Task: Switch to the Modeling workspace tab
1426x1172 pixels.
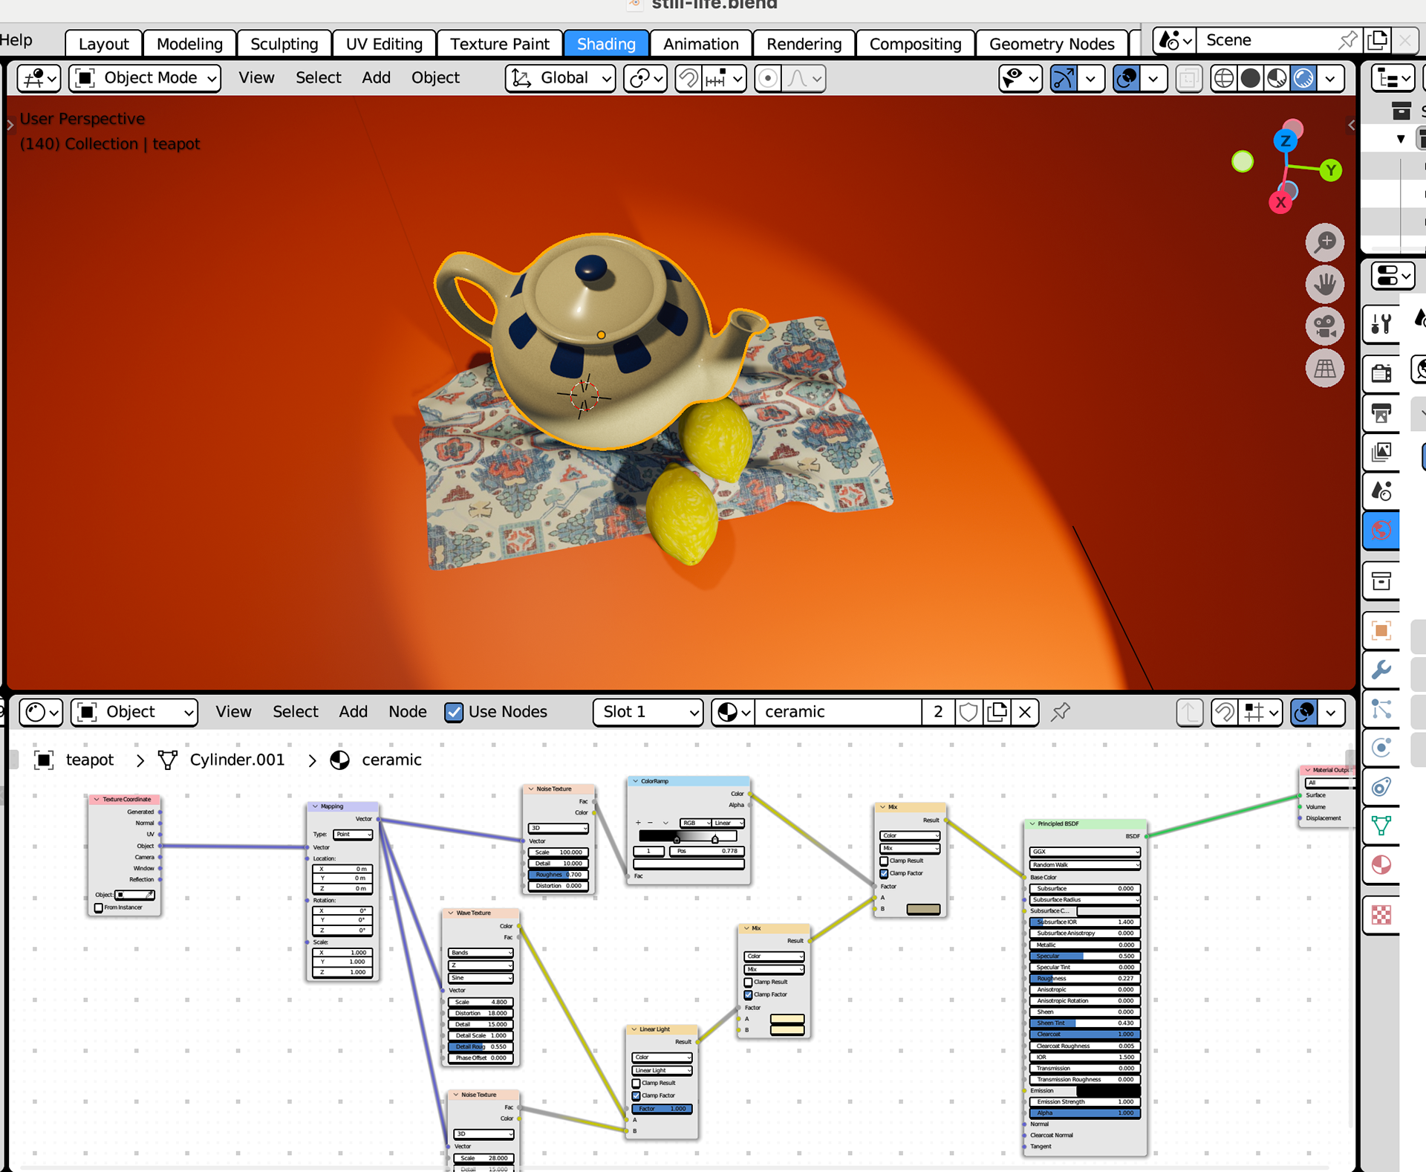Action: point(189,44)
